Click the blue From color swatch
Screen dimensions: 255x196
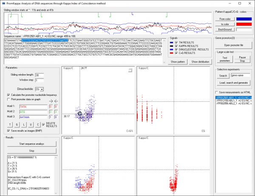tap(244, 19)
